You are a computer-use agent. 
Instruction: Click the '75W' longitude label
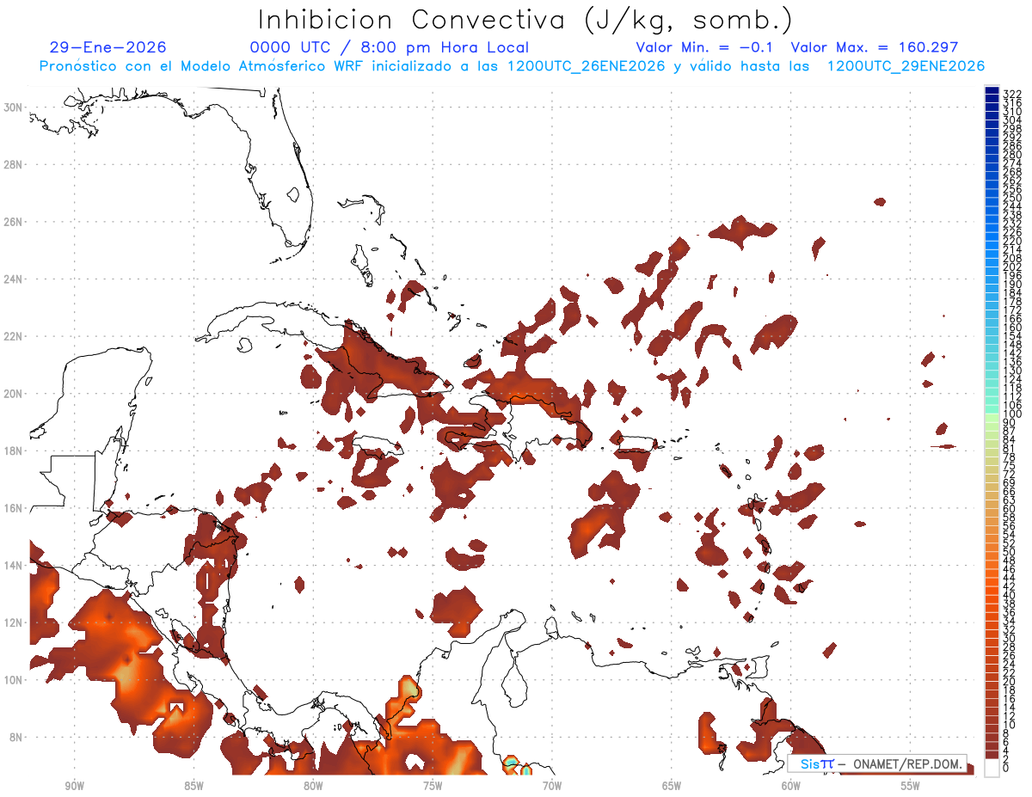pyautogui.click(x=433, y=786)
